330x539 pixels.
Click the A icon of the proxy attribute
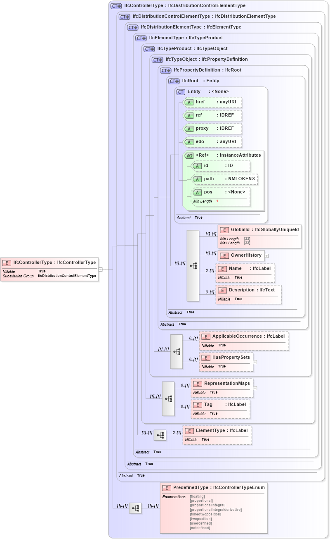[190, 129]
